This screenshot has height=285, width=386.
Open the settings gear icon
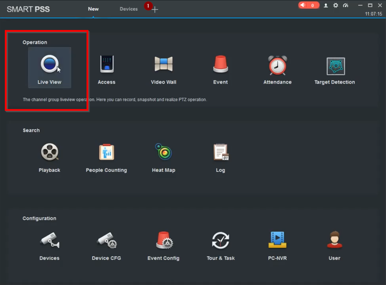point(335,5)
